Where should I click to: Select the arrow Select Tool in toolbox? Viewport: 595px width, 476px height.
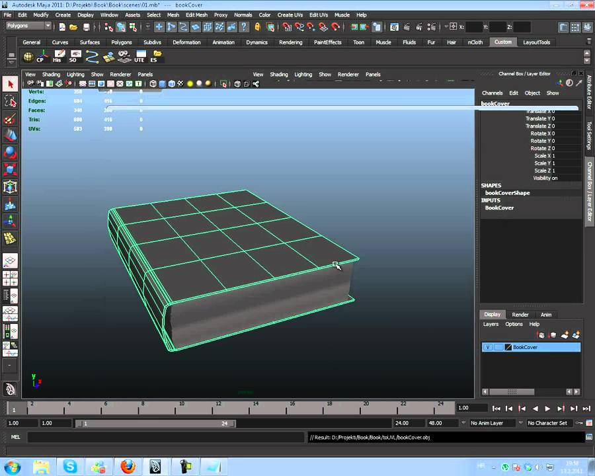(x=10, y=83)
